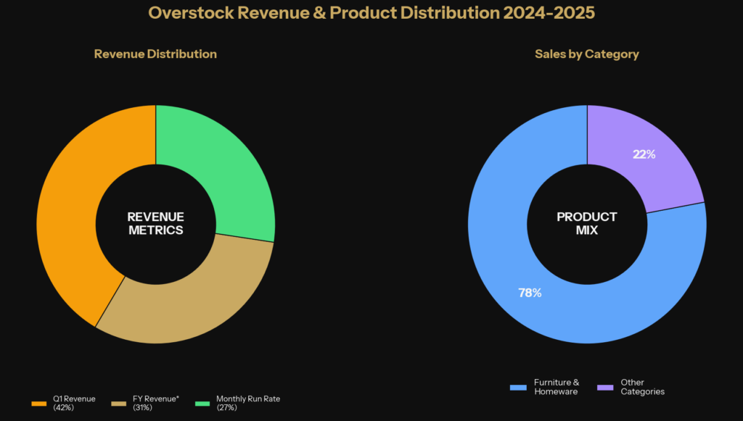
Task: Click the 'Sales by Category' chart heading
Action: tap(587, 54)
